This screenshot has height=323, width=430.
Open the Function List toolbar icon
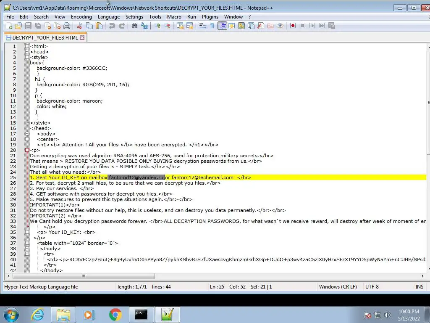(260, 26)
